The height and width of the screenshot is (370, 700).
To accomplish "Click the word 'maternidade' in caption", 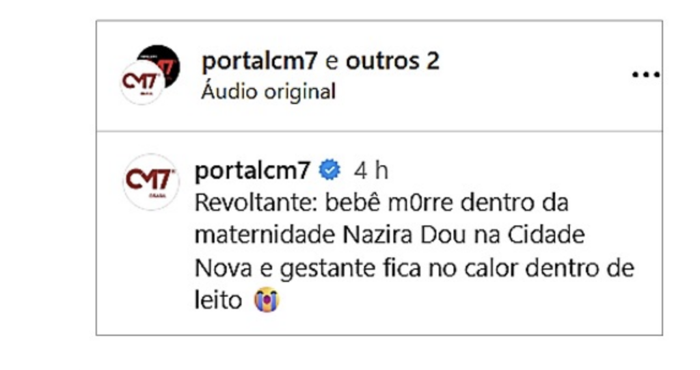I will point(265,235).
